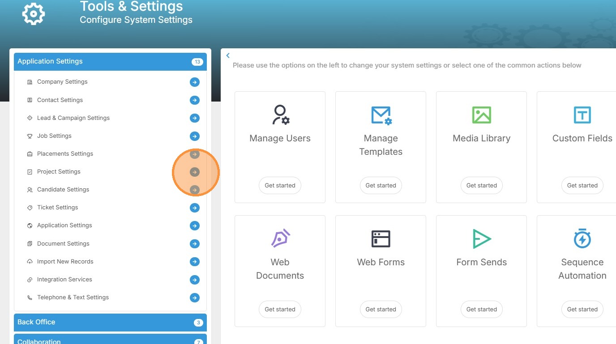
Task: Click the Sequence Automation stopwatch icon
Action: coord(582,238)
